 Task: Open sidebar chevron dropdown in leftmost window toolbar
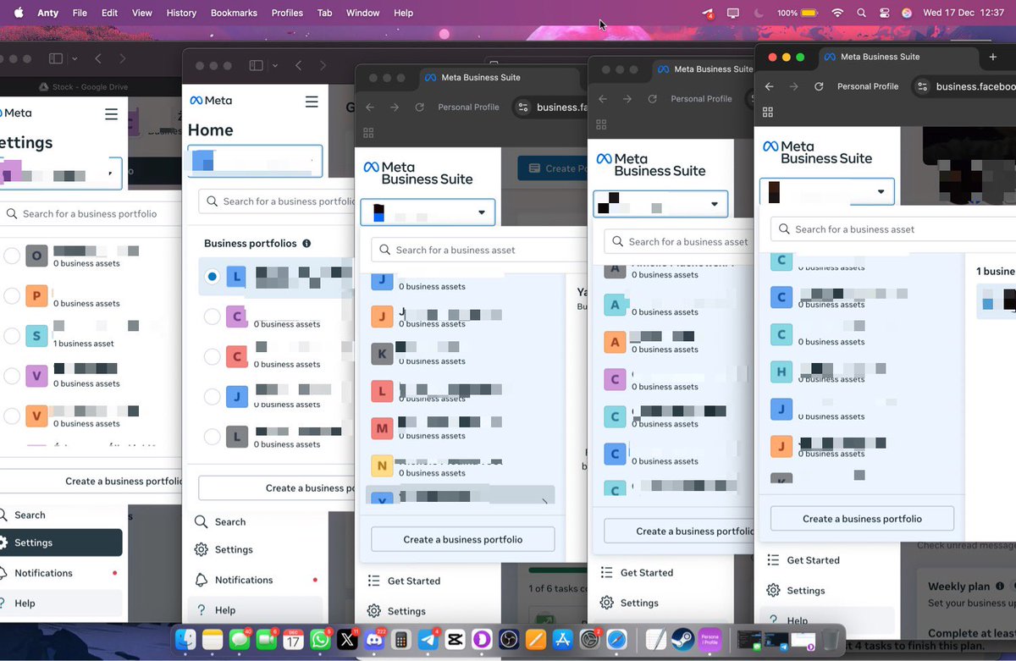(x=75, y=58)
